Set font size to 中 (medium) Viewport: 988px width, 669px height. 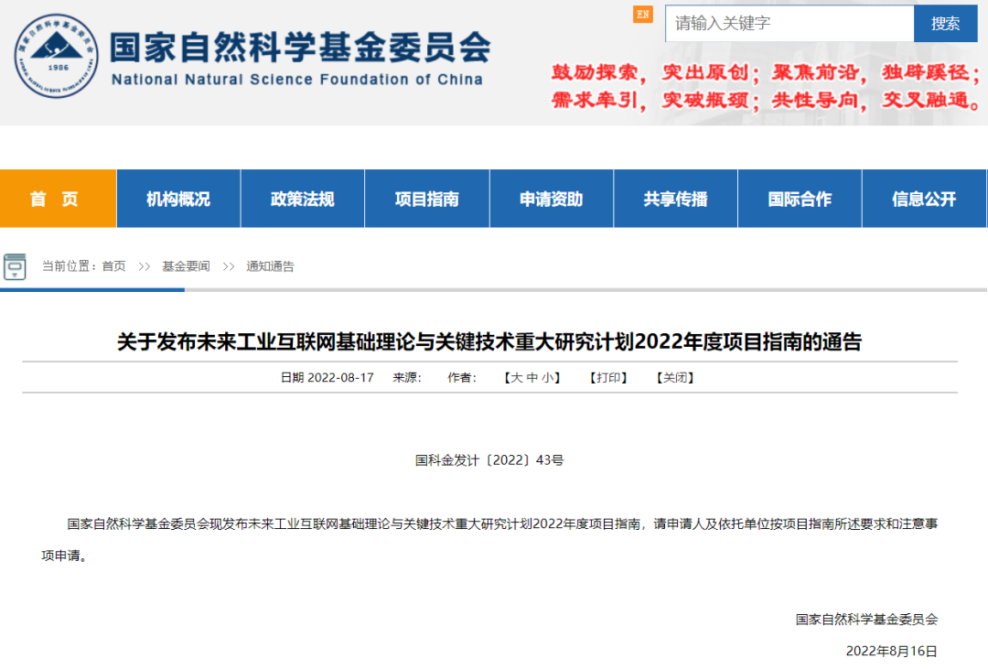[532, 378]
